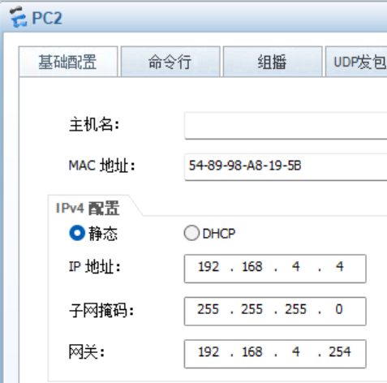Click first octet 192 of IP 地址
This screenshot has width=387, height=383.
pos(209,267)
